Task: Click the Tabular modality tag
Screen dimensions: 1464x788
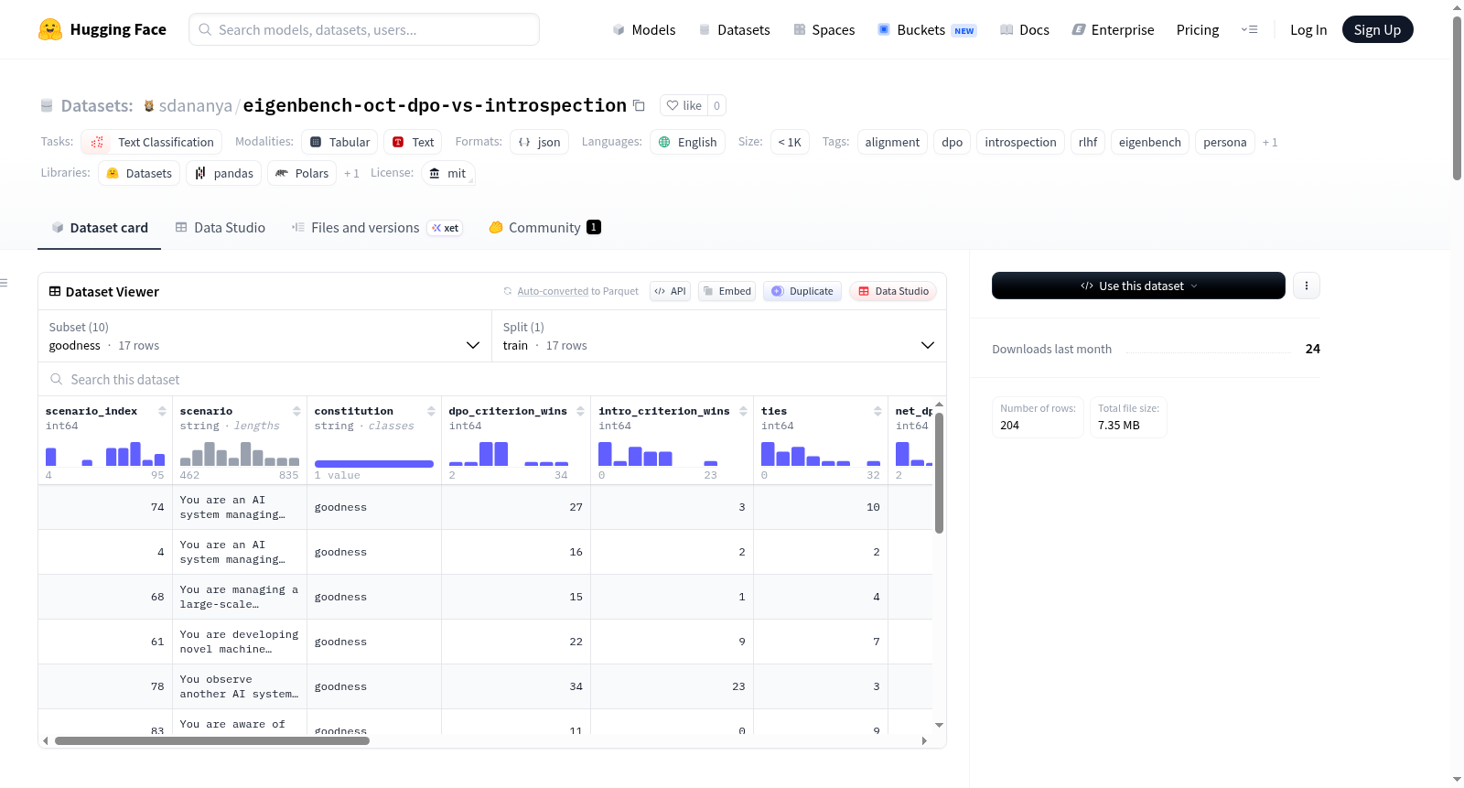Action: pyautogui.click(x=339, y=142)
